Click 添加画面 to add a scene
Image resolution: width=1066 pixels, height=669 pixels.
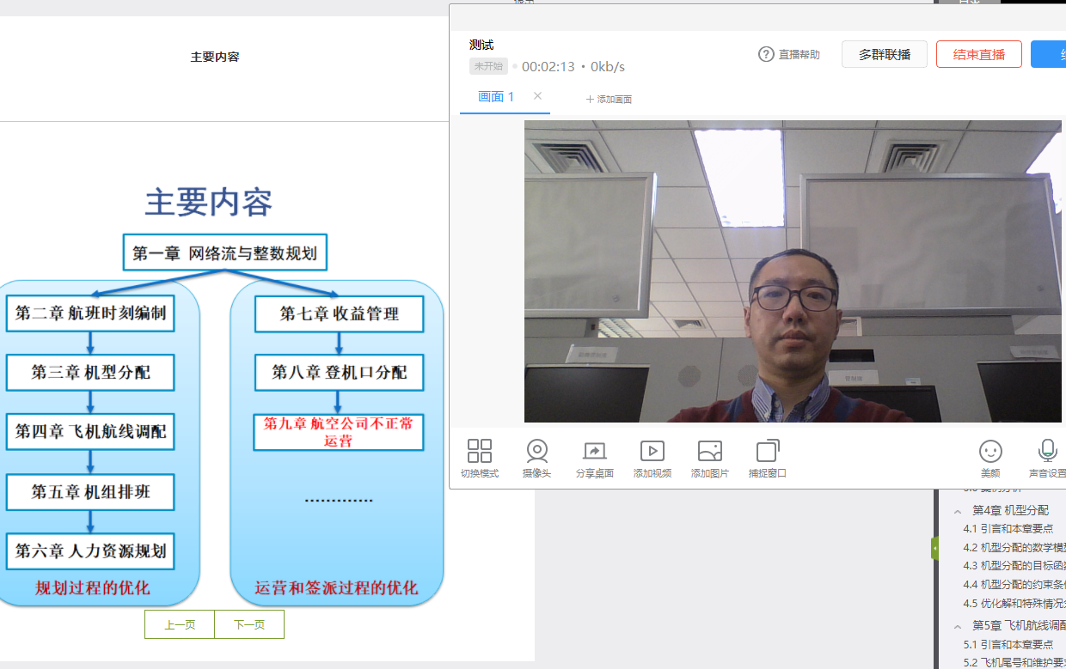point(609,100)
